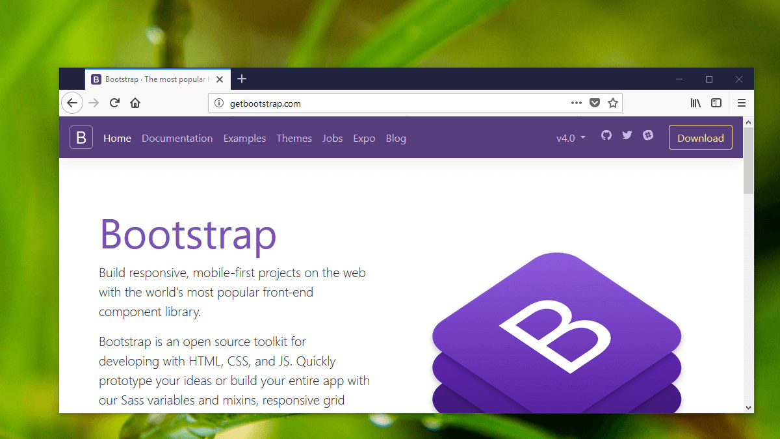Viewport: 780px width, 439px height.
Task: Select the Themes nav item
Action: pos(294,138)
